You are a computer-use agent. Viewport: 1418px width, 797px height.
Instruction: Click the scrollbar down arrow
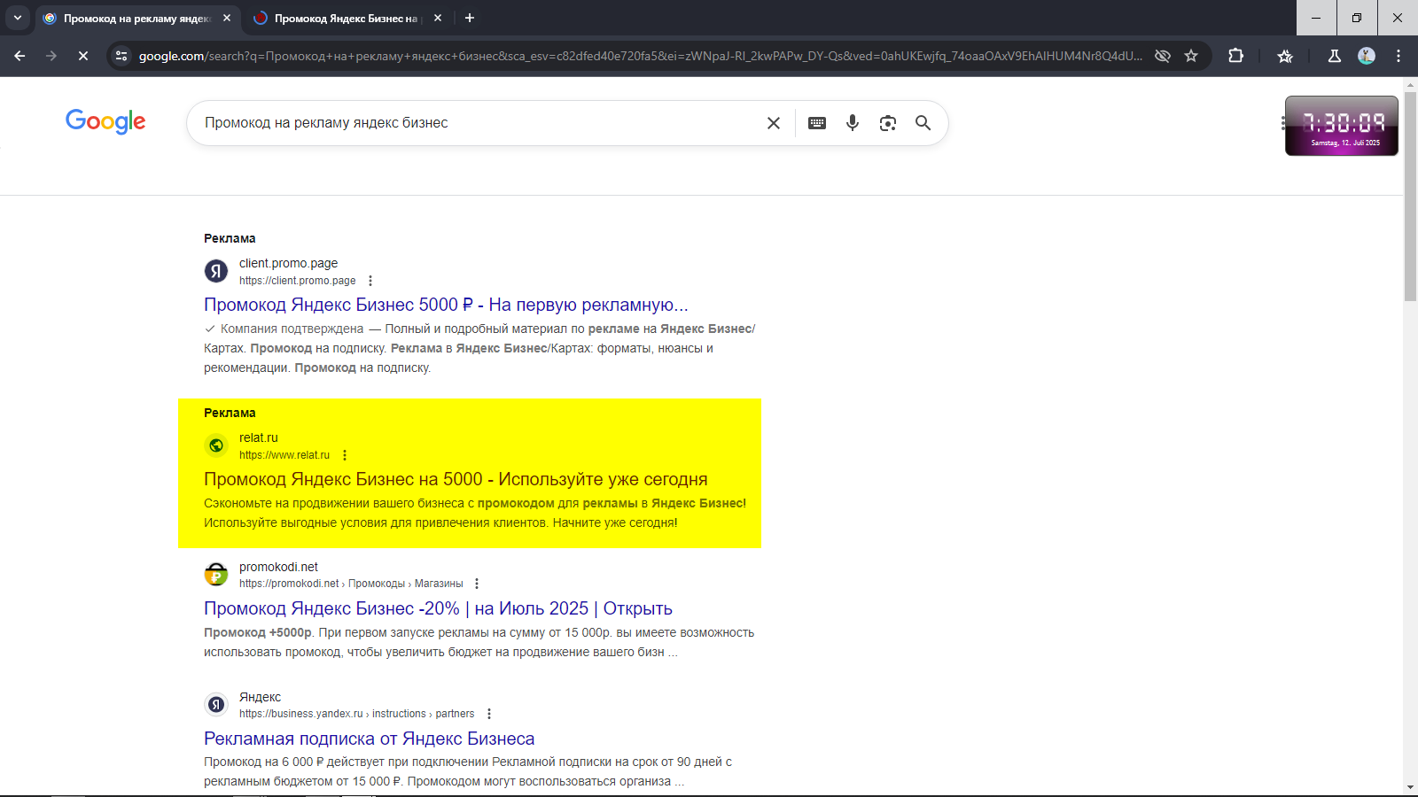pyautogui.click(x=1410, y=787)
